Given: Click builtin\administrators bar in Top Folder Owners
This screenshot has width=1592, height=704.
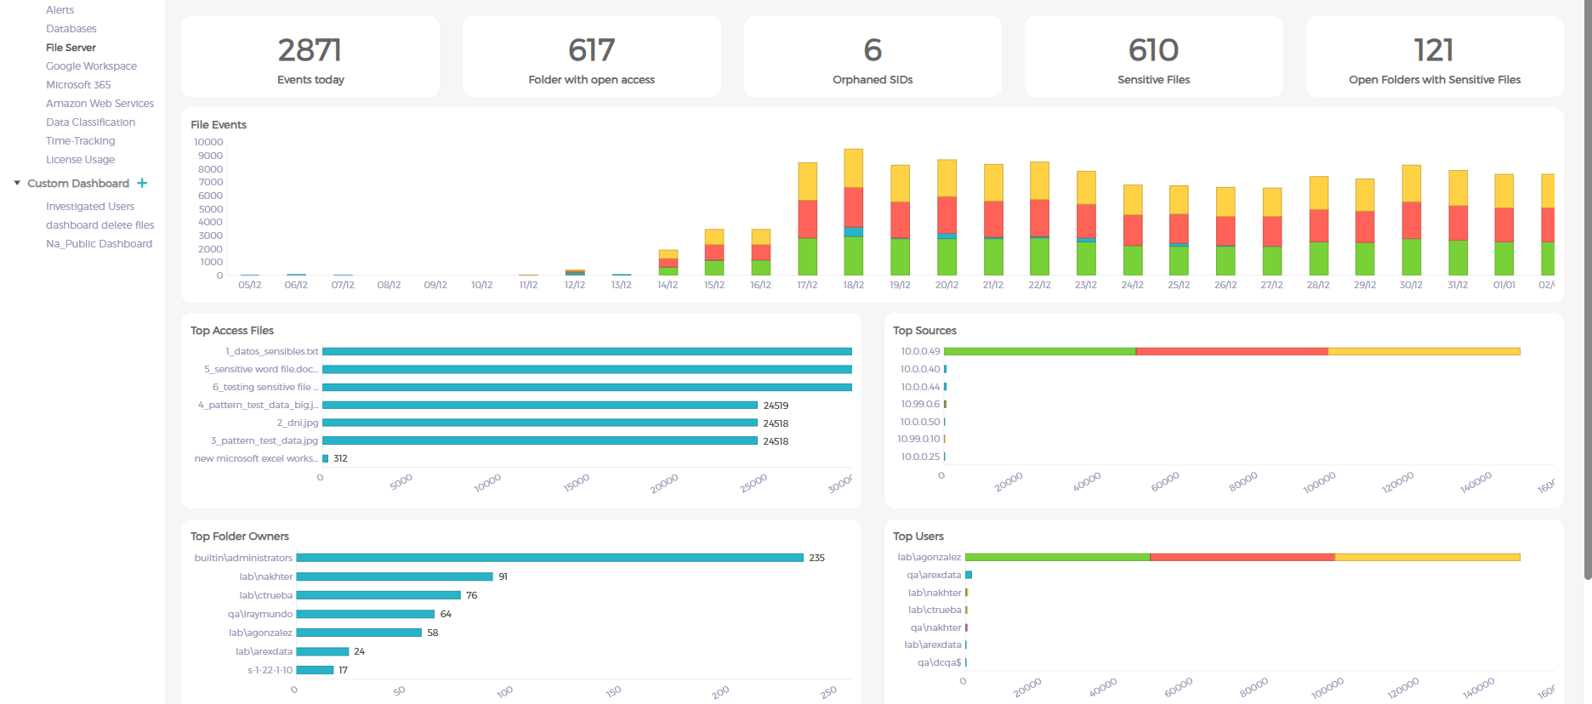Looking at the screenshot, I should click(549, 558).
